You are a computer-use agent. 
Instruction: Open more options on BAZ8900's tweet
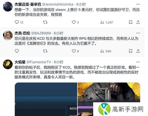pos(138,33)
